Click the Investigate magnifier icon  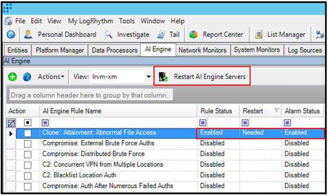[x=108, y=34]
